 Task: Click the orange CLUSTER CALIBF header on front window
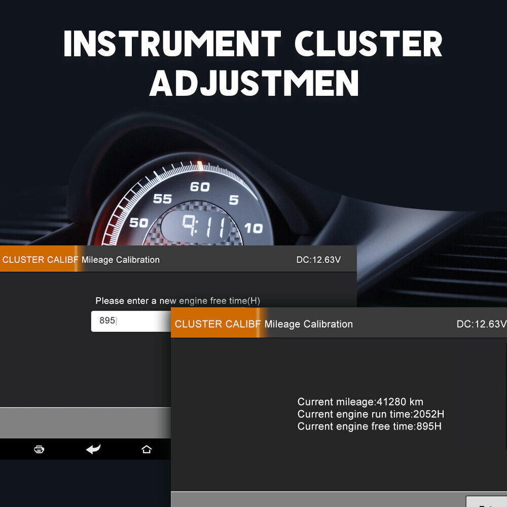click(218, 324)
